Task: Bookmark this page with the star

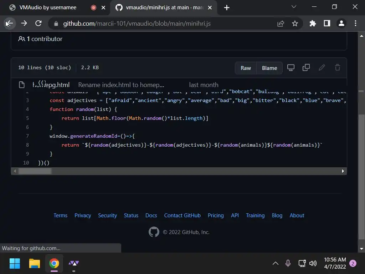Action: (x=295, y=24)
